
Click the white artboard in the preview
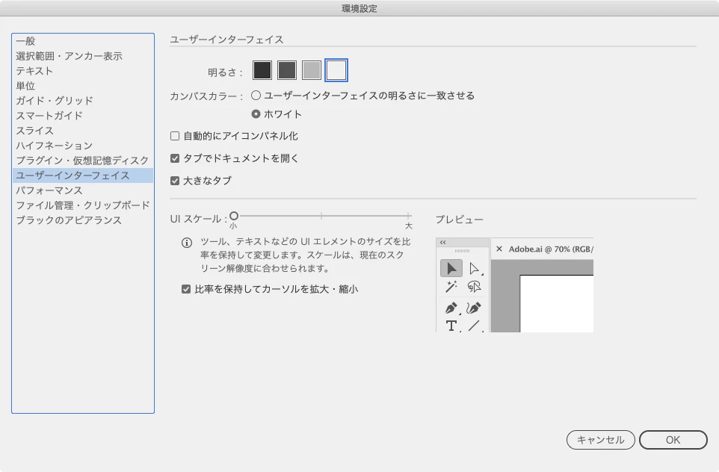pyautogui.click(x=557, y=304)
